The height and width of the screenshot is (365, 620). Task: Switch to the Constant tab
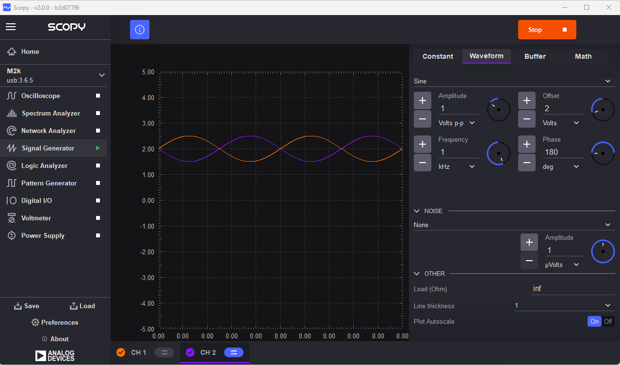tap(438, 56)
